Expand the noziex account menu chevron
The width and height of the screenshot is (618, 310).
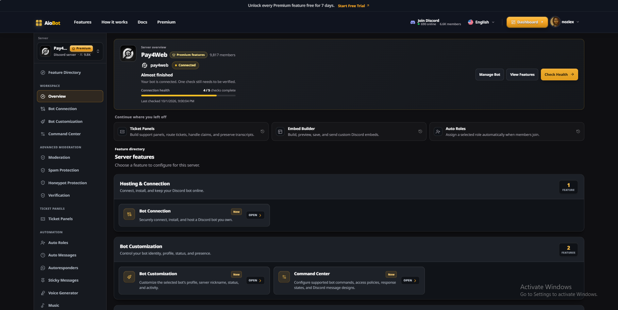578,22
